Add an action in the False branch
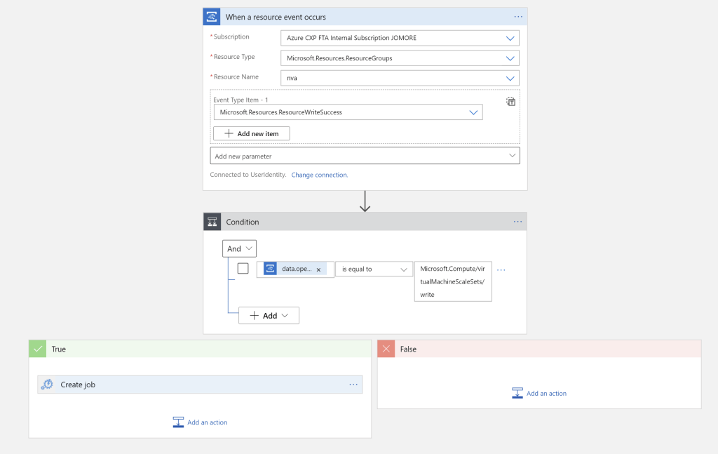Viewport: 718px width, 454px height. pos(539,394)
